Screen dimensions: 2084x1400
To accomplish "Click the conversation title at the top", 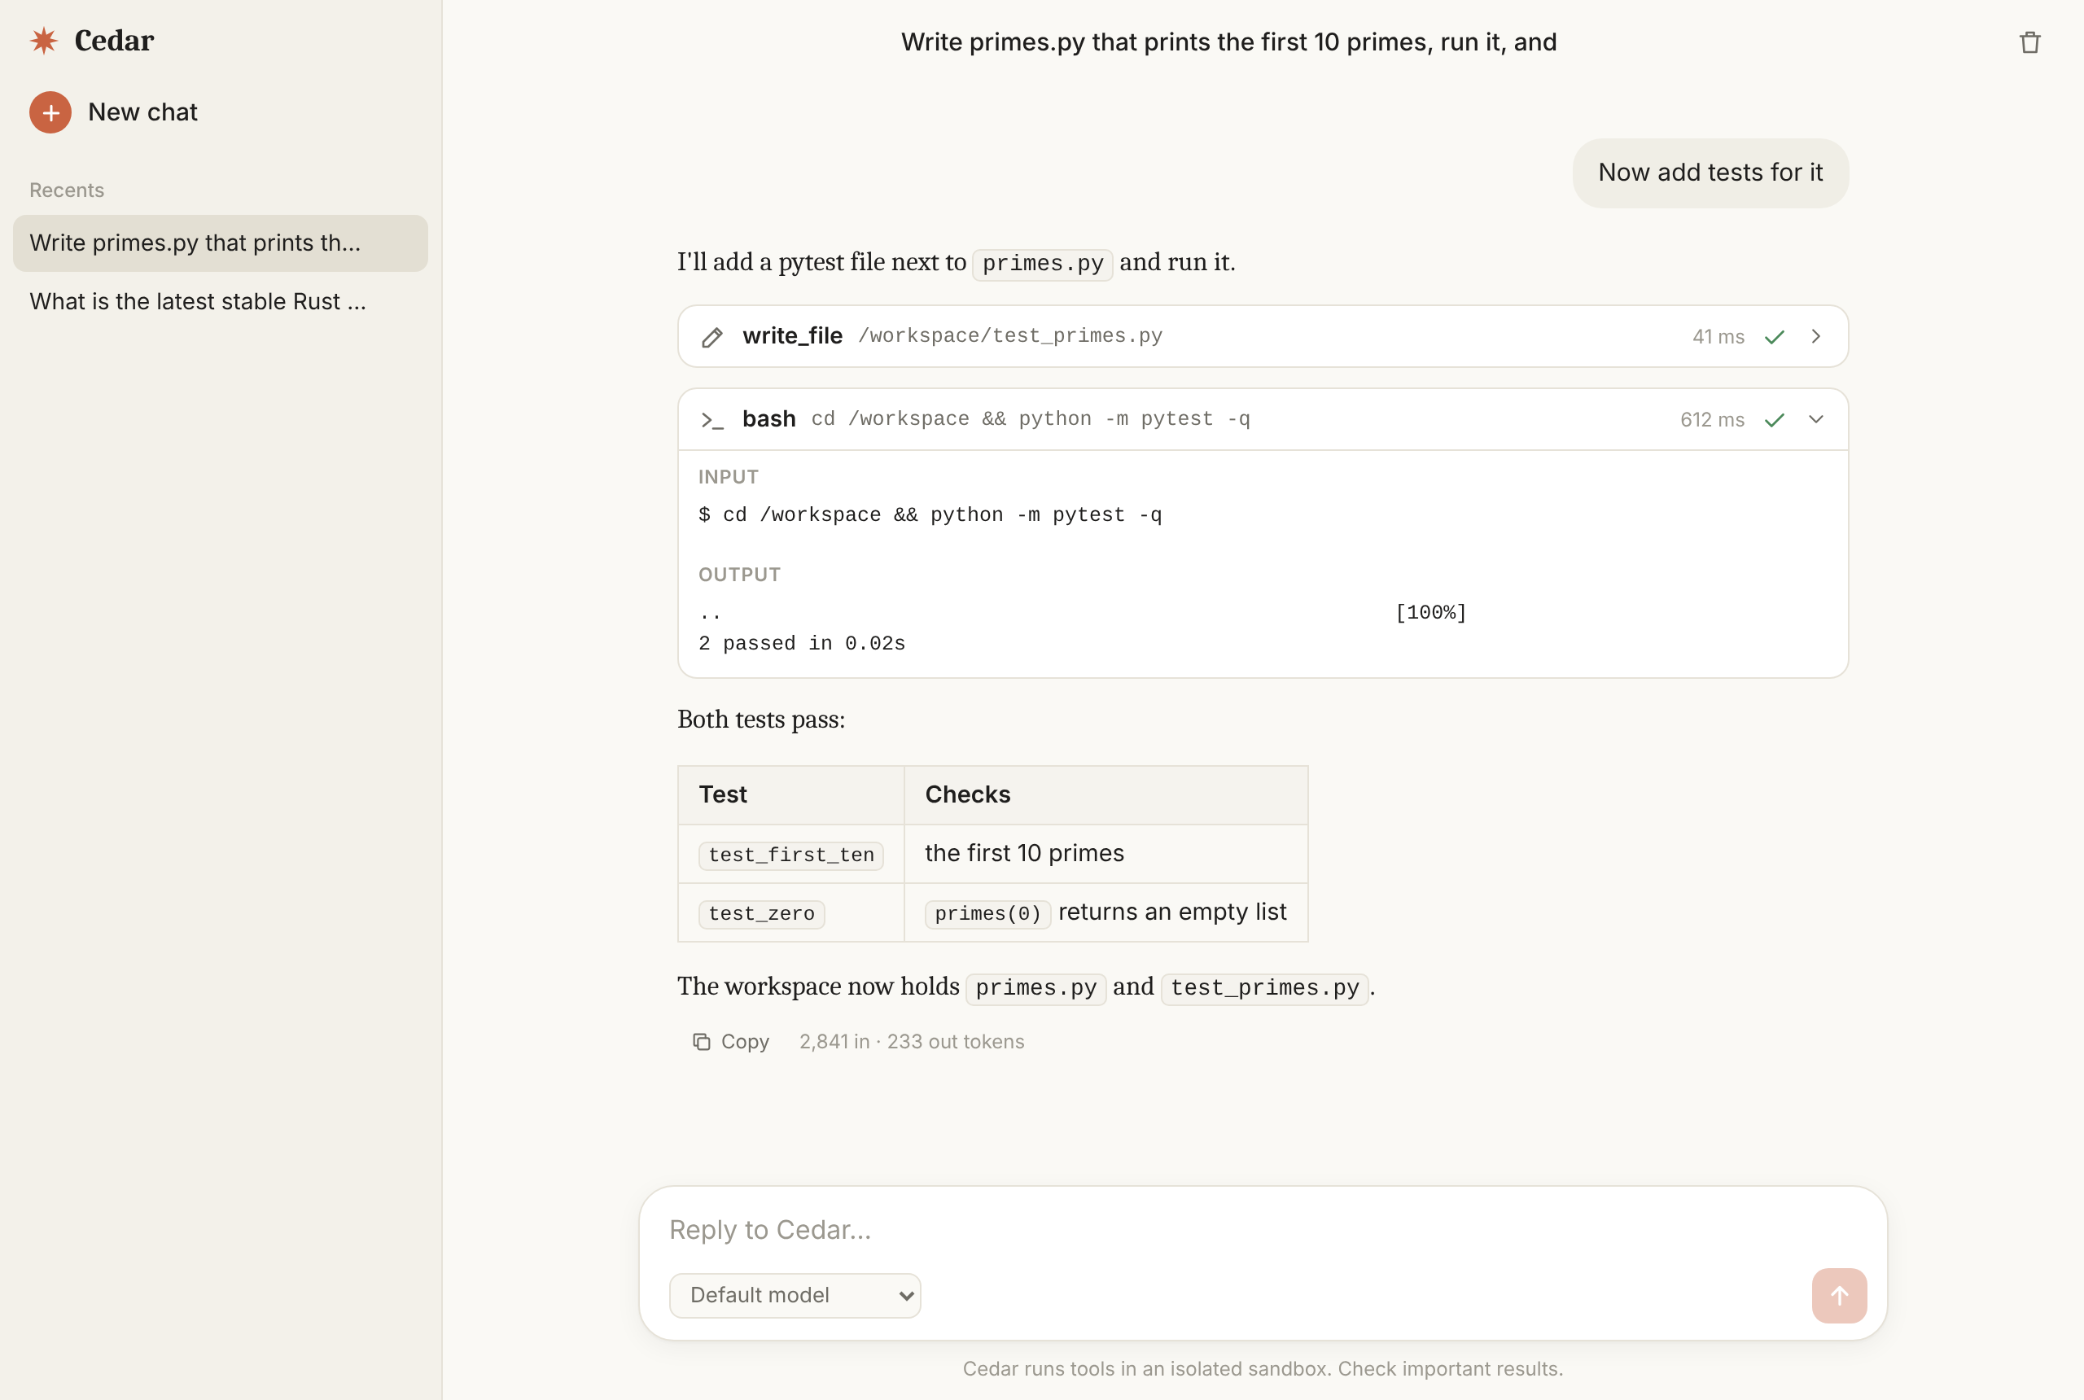I will point(1228,42).
